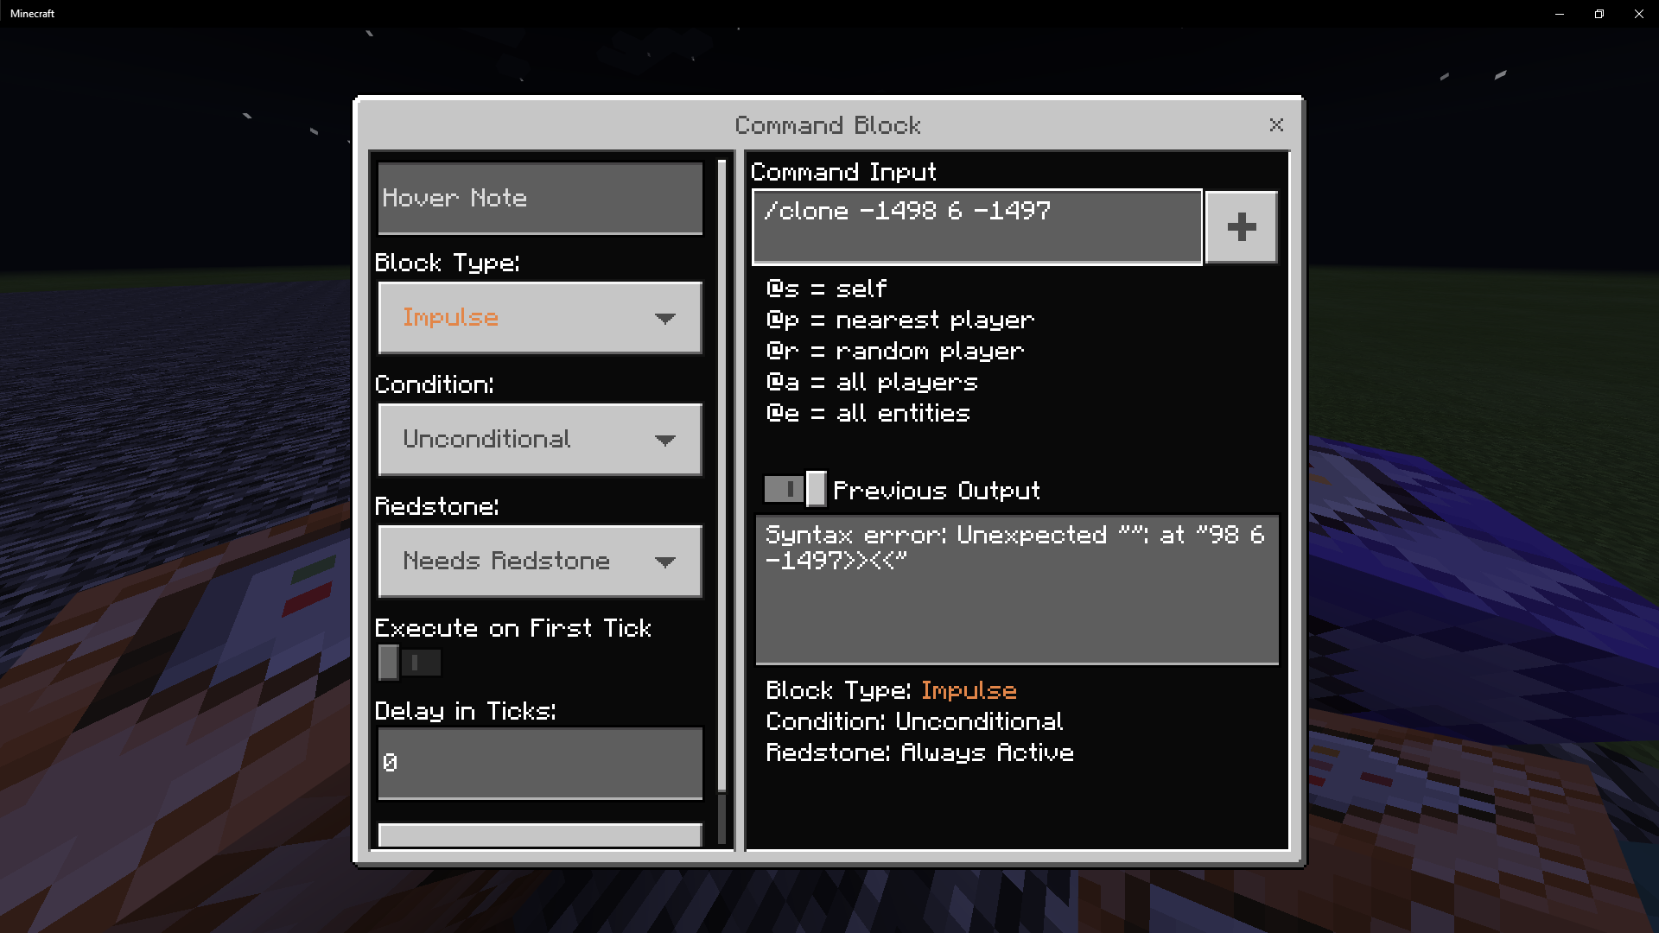Minimize the Minecraft window
The width and height of the screenshot is (1659, 933).
click(x=1560, y=14)
